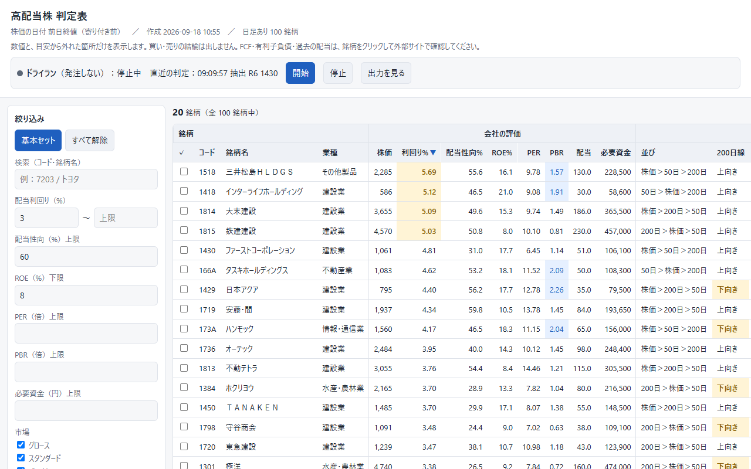Click the 配当利回り 上限 upper bound field
The height and width of the screenshot is (469, 751).
126,218
